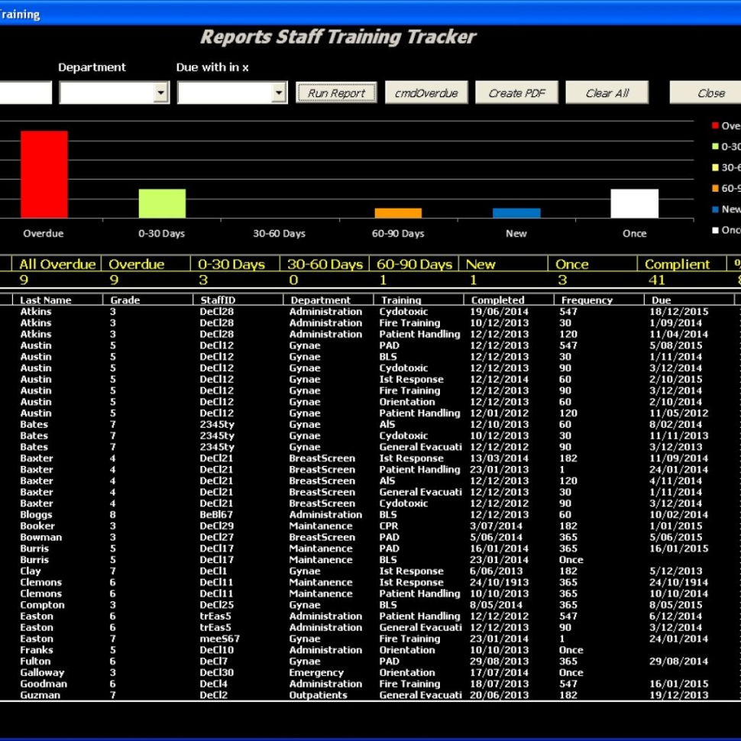Click the Run Report button
The image size is (741, 741).
(x=336, y=92)
